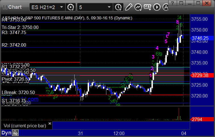Viewport: 215px width, 137px height.
Task: Click the R1: 3732.25 label
Action: [x=14, y=67]
